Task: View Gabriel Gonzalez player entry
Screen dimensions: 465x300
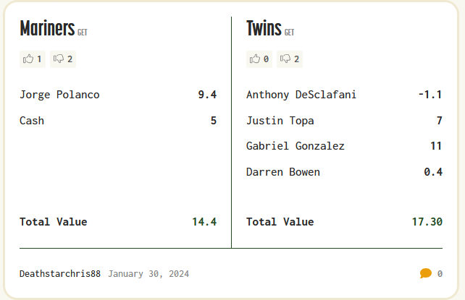Action: click(296, 146)
